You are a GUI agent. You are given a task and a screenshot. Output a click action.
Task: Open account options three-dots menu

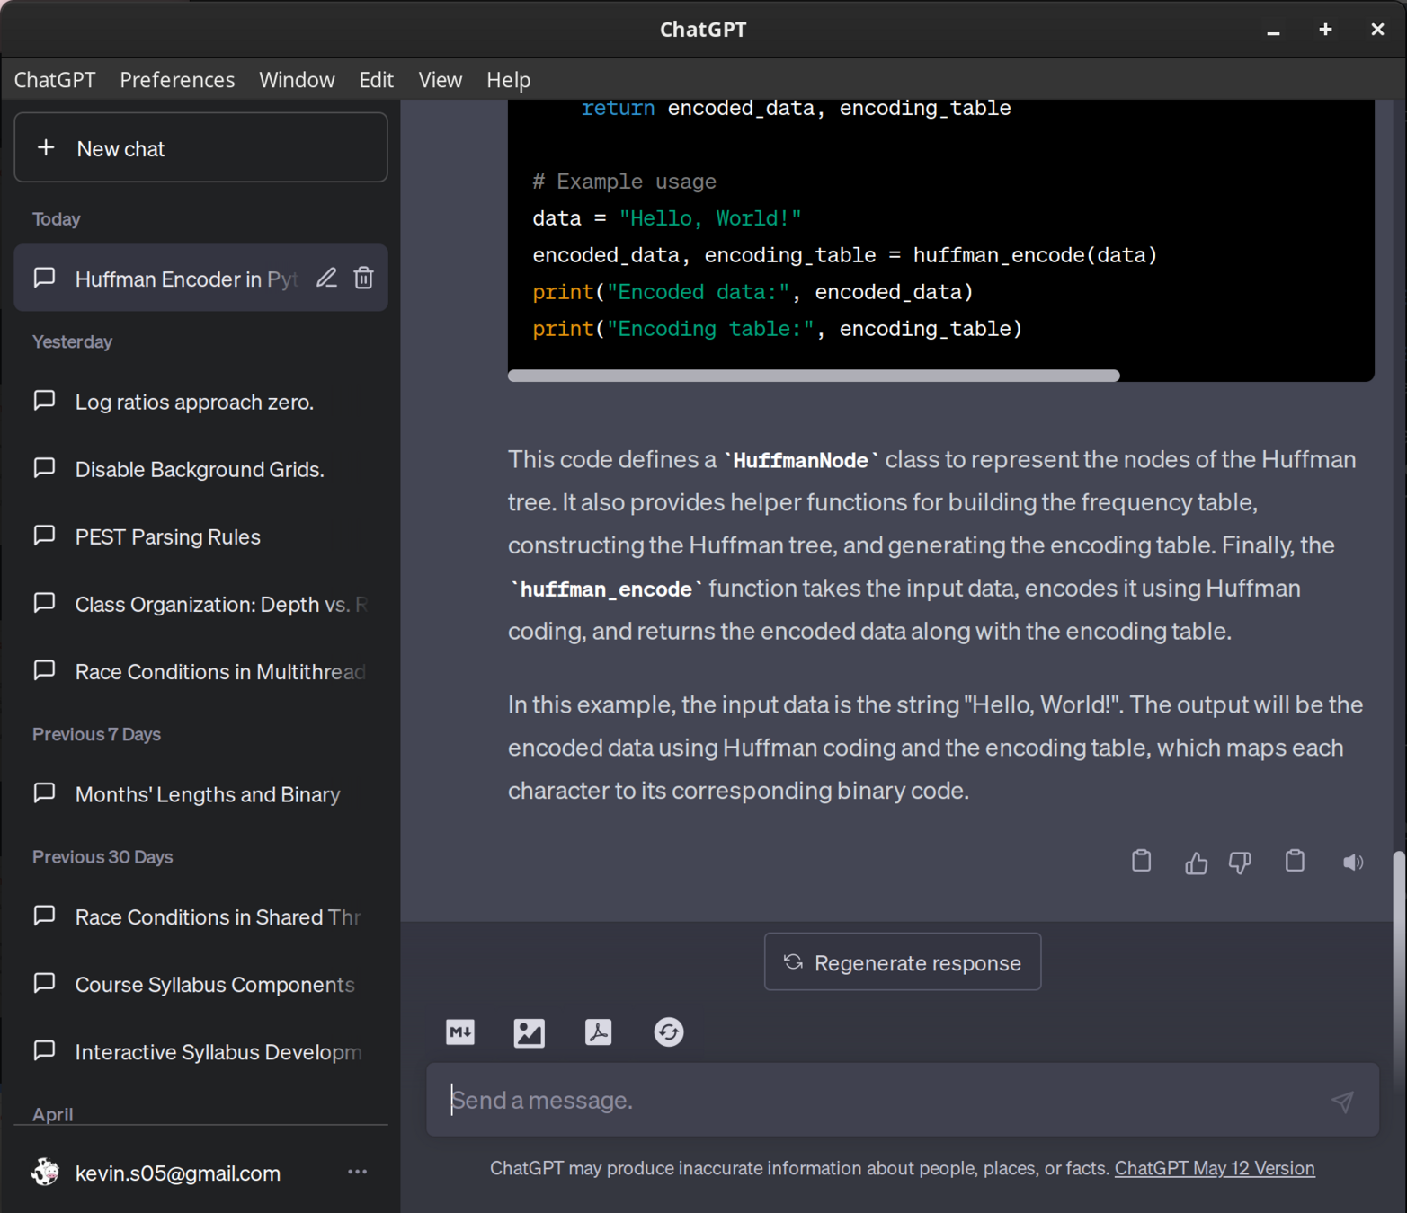coord(357,1172)
